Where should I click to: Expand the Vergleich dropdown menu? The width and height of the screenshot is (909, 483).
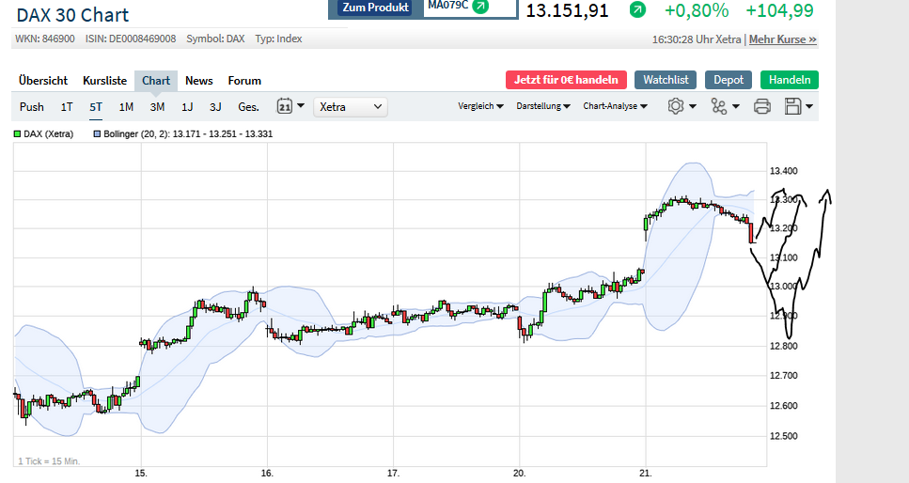(480, 106)
